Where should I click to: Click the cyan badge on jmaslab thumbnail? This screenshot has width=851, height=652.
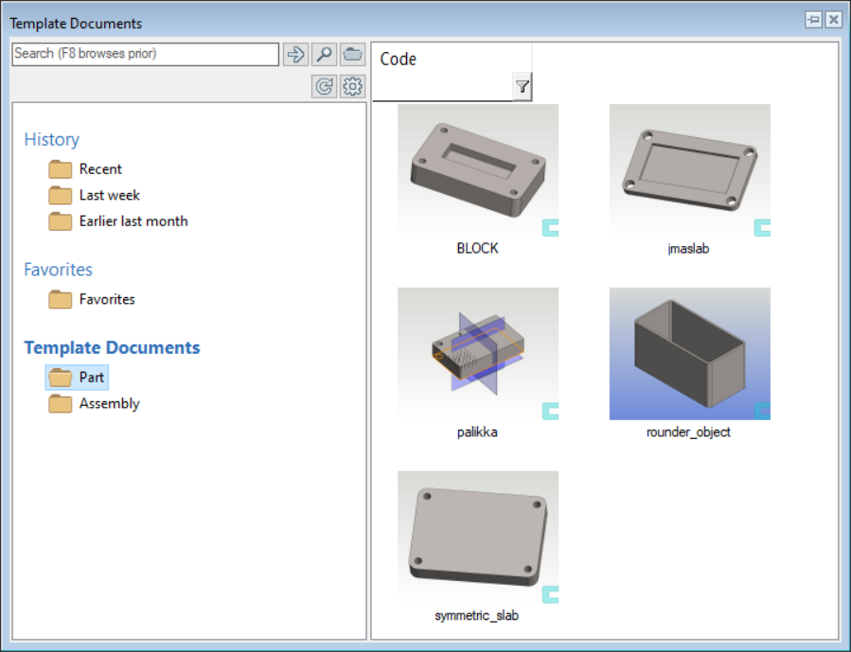pyautogui.click(x=762, y=227)
